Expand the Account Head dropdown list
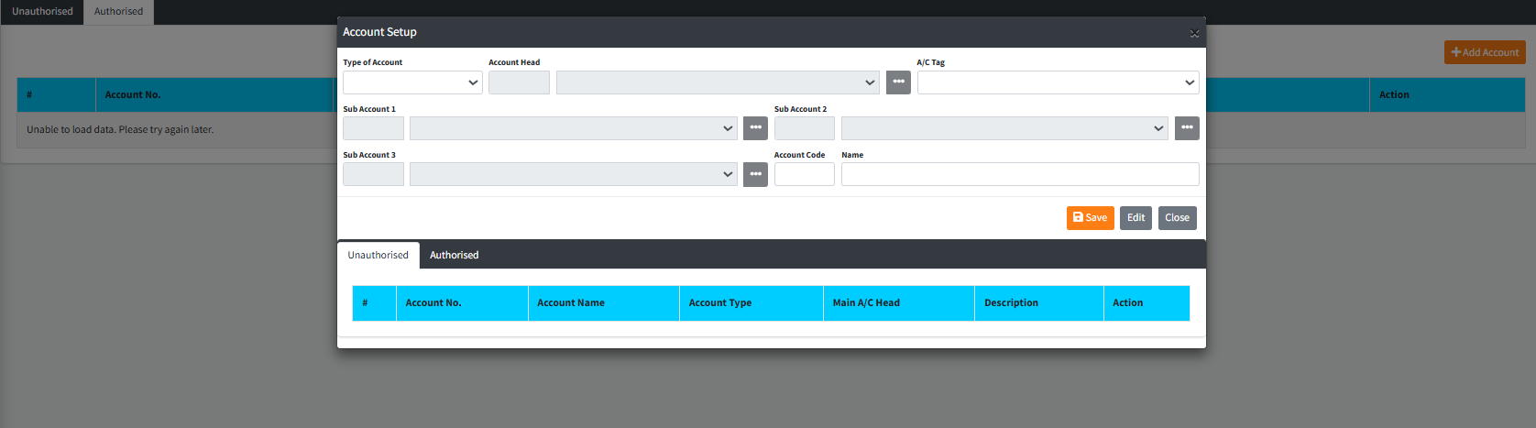 (718, 82)
